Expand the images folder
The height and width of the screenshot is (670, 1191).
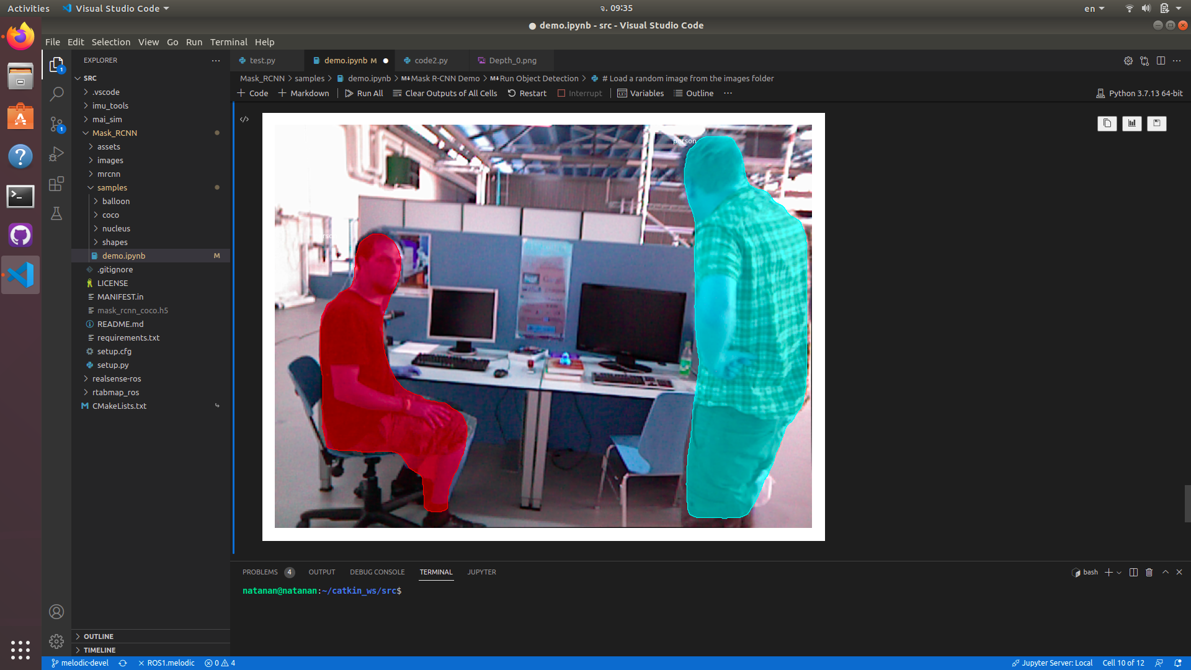point(110,160)
